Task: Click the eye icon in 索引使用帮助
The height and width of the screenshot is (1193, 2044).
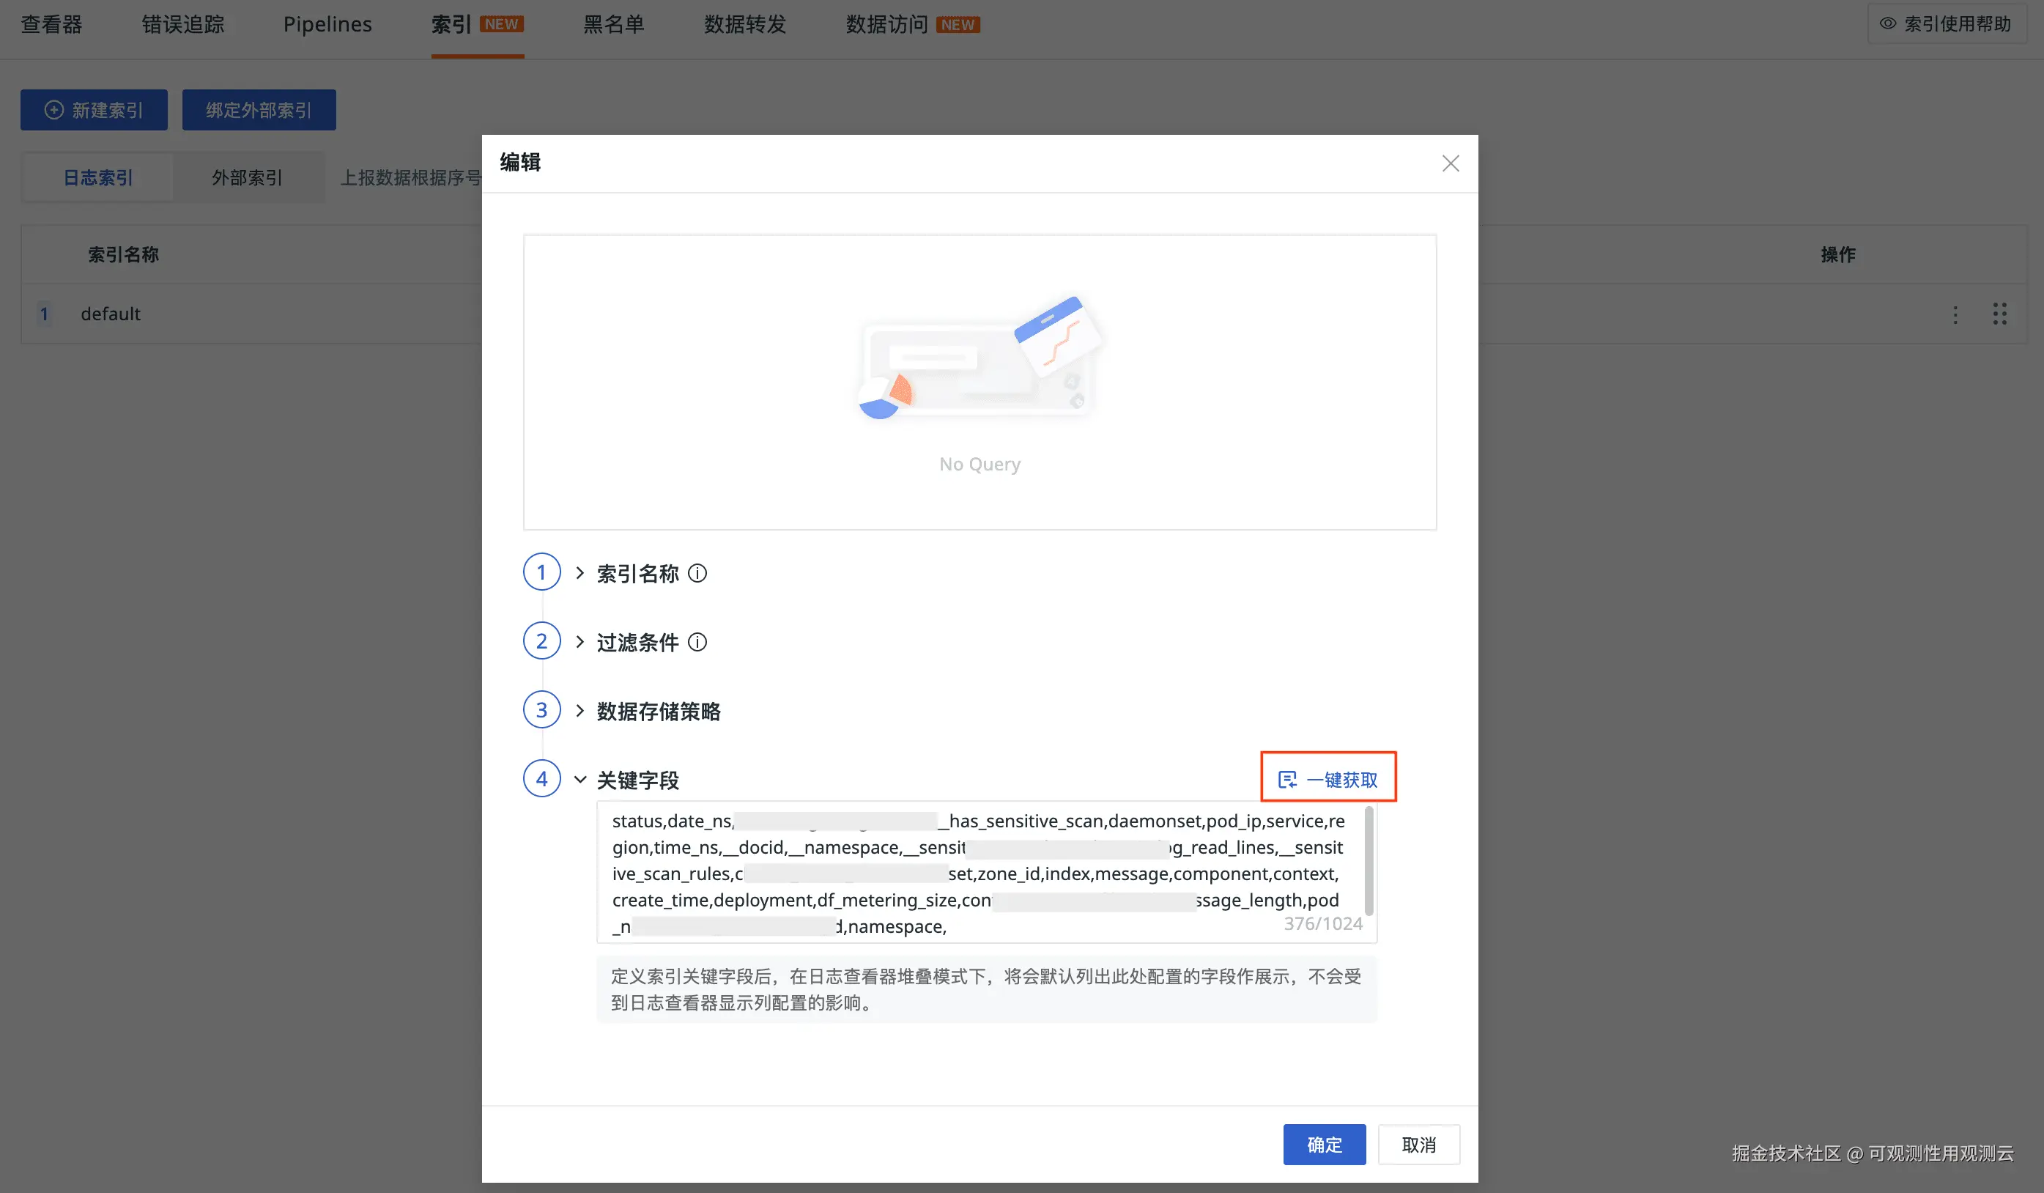Action: pyautogui.click(x=1887, y=23)
